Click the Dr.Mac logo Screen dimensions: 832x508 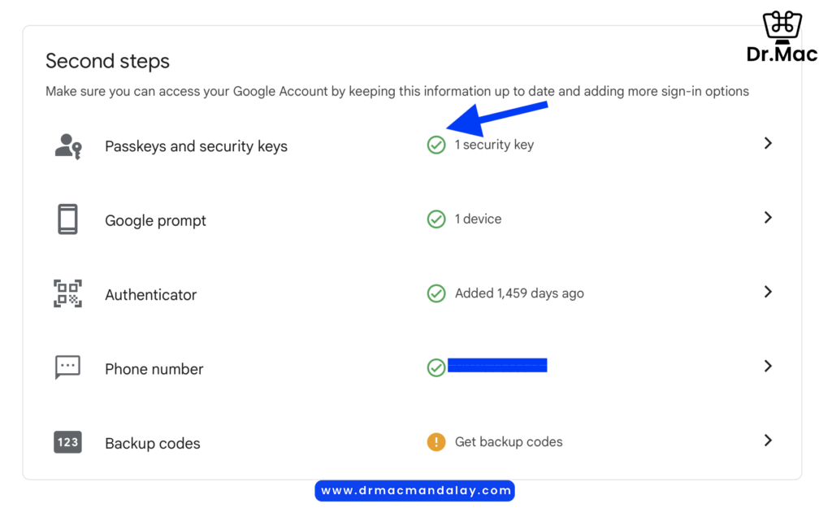(782, 36)
